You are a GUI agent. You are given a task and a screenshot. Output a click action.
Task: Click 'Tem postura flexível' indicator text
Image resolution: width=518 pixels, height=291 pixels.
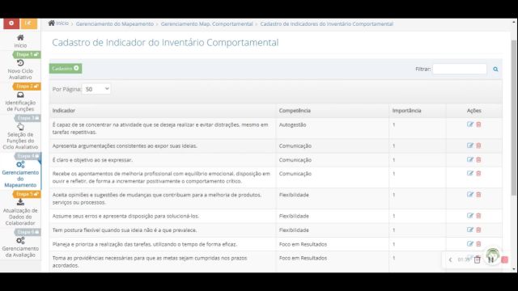125,230
